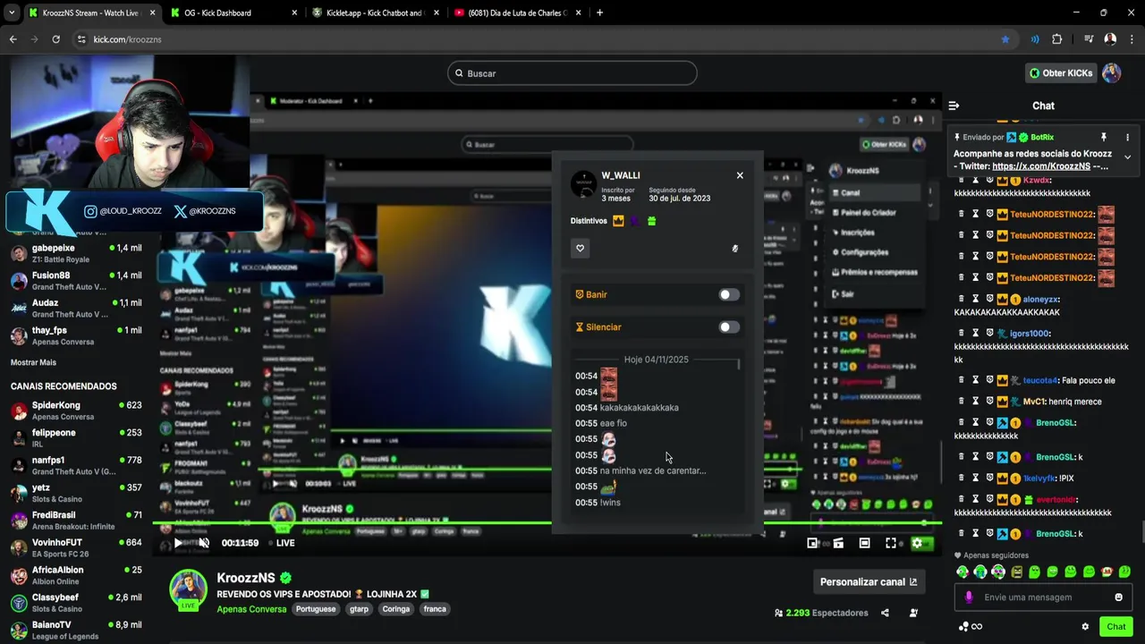
Task: Toggle the Silenciar switch for W_WALLI
Action: click(x=729, y=327)
